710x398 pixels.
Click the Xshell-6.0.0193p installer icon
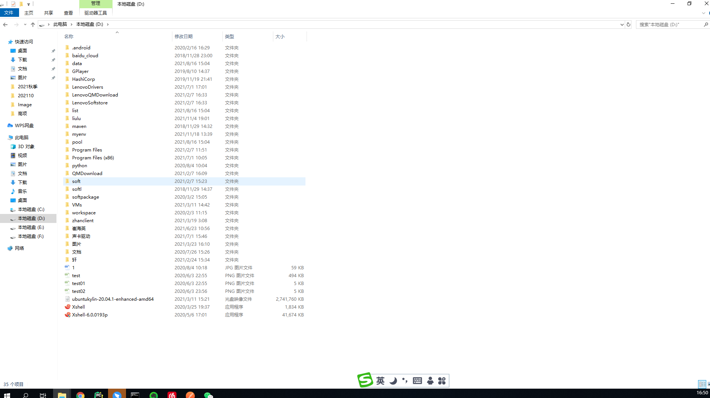(68, 315)
